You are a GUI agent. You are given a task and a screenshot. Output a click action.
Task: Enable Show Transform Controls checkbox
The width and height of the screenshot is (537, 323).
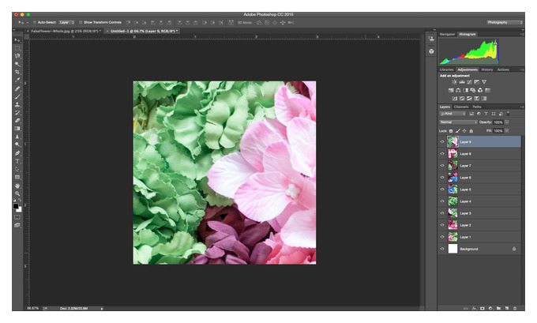pos(81,22)
